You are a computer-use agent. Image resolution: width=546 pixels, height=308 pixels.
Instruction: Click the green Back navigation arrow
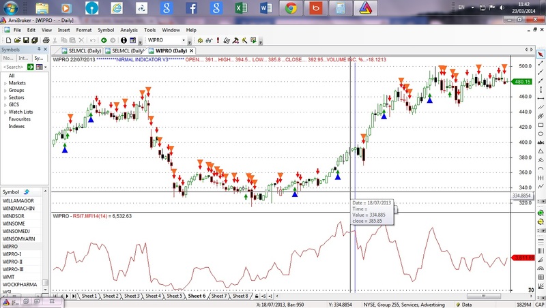pyautogui.click(x=104, y=40)
